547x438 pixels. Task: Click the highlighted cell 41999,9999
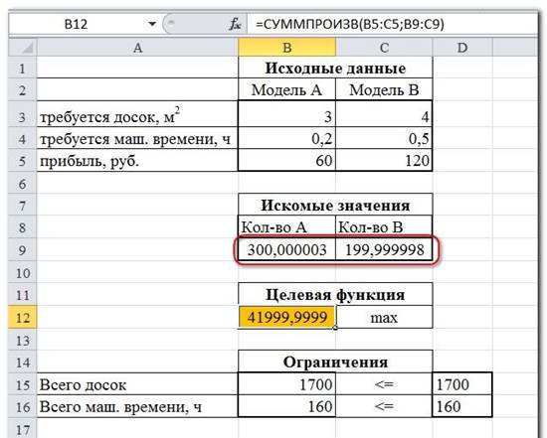(x=286, y=317)
